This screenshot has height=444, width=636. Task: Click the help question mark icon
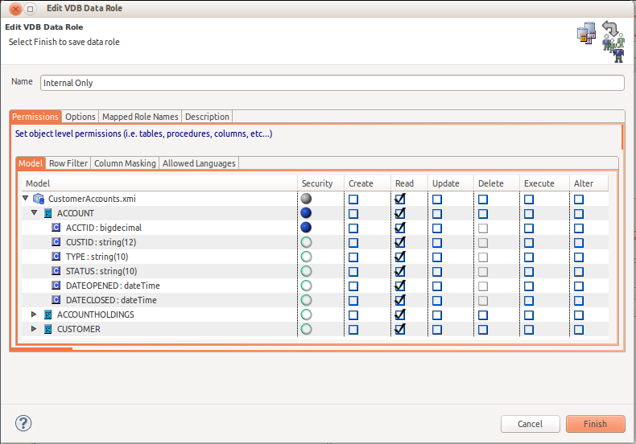(x=23, y=423)
